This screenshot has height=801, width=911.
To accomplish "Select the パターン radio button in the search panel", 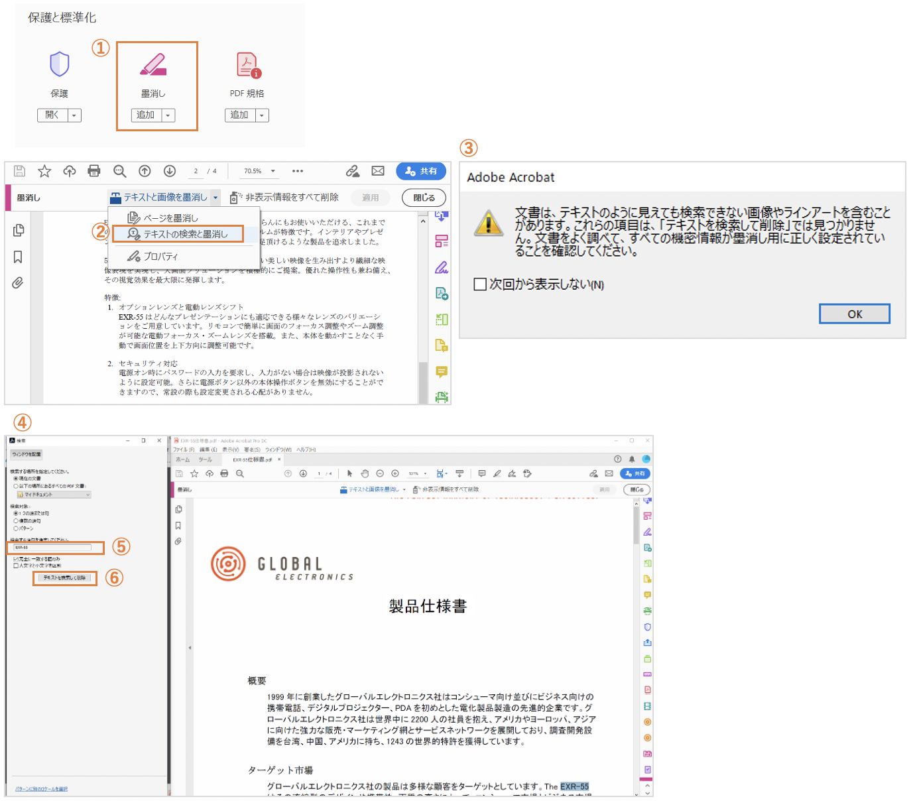I will (16, 528).
